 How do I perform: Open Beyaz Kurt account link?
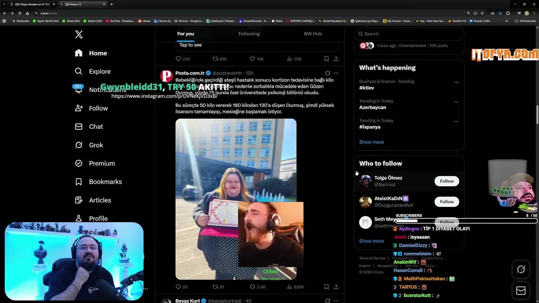tap(187, 301)
